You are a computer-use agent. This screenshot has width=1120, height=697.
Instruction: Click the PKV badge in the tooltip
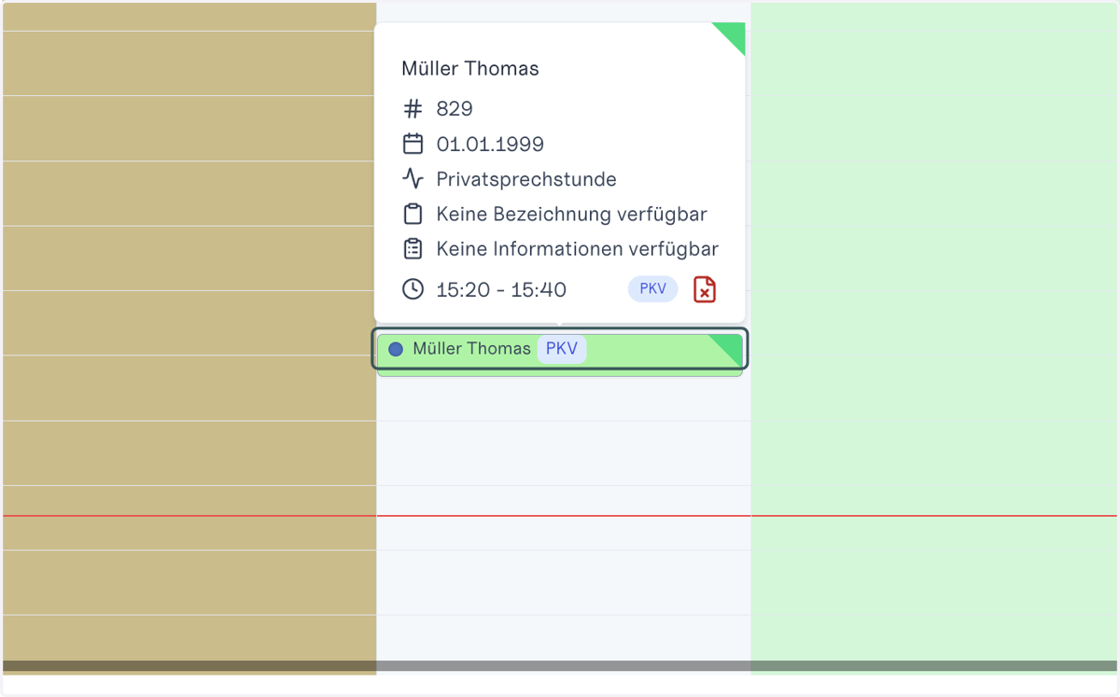pyautogui.click(x=653, y=289)
